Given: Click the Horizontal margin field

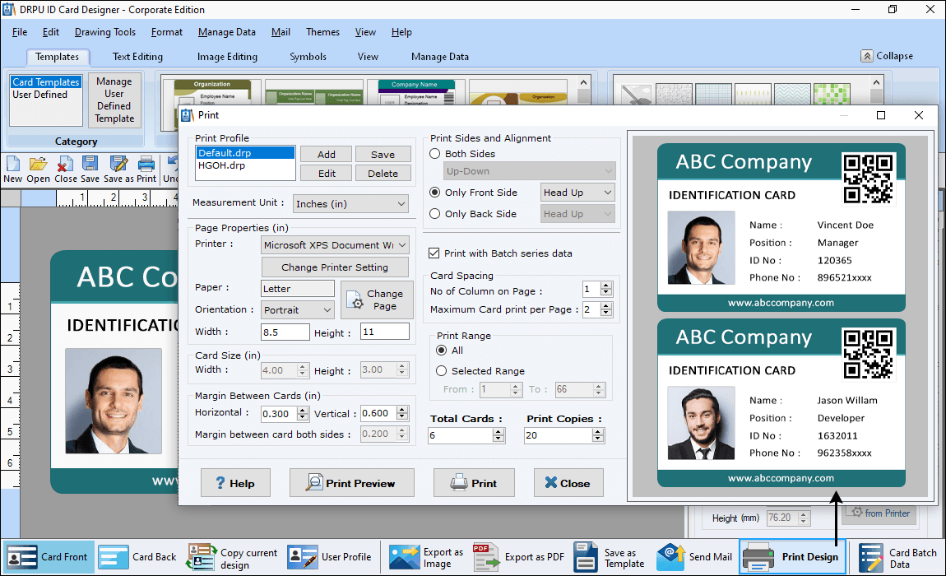Looking at the screenshot, I should (x=279, y=414).
